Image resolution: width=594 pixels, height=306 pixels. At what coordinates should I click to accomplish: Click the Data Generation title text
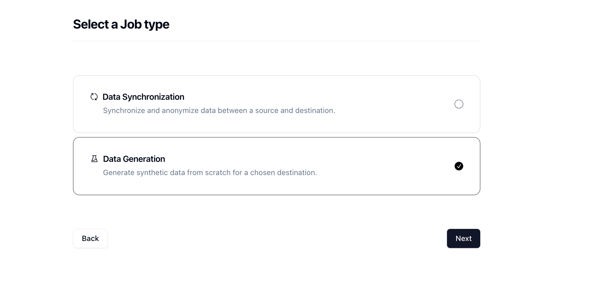pyautogui.click(x=134, y=159)
